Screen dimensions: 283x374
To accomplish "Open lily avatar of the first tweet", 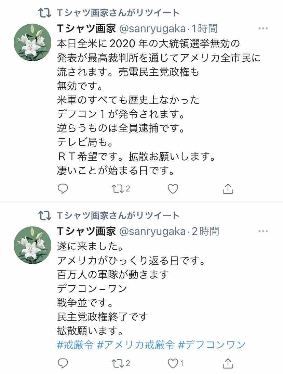I will pyautogui.click(x=32, y=42).
